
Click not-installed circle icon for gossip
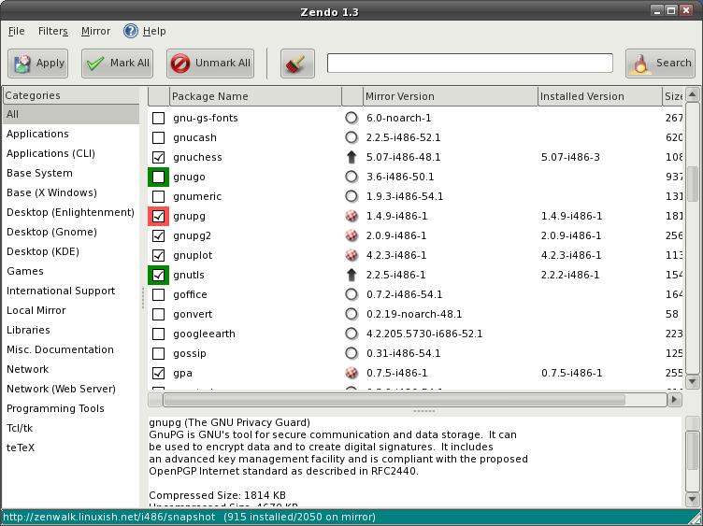tap(351, 353)
